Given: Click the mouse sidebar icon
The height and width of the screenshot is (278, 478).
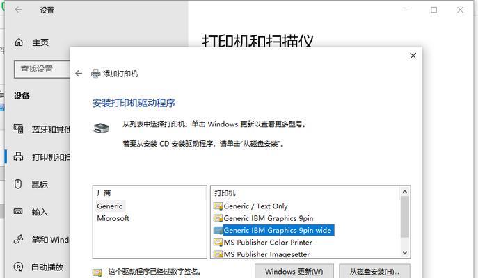Looking at the screenshot, I should 18,184.
